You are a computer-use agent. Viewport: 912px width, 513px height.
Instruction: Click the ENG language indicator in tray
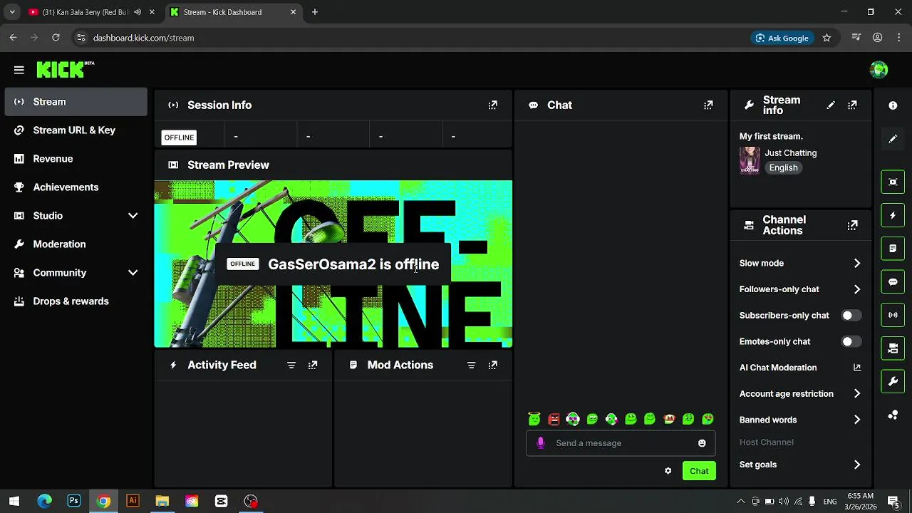830,501
